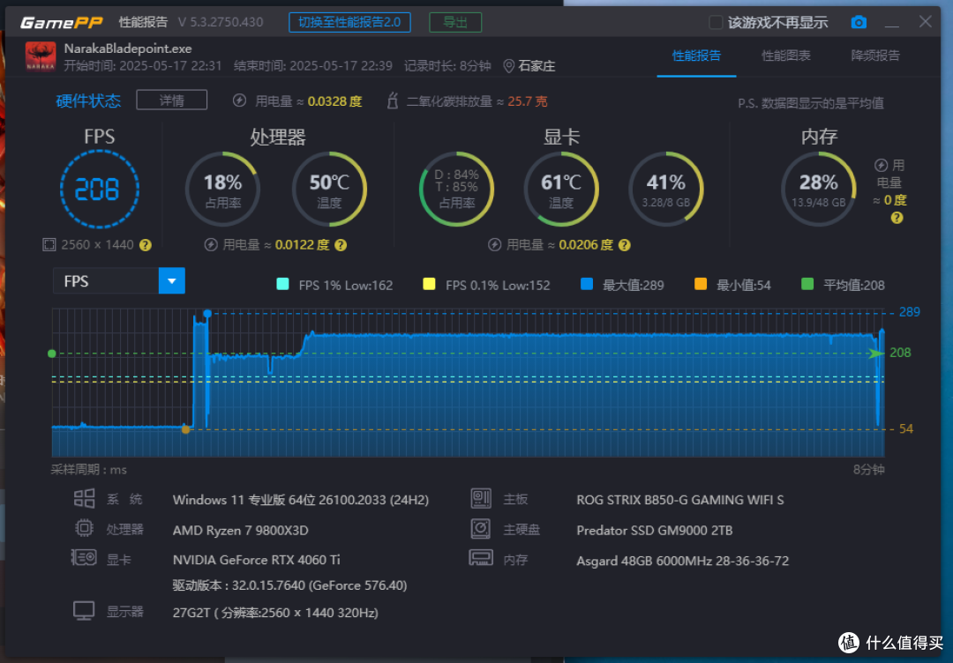Switch to 降频报告 tab

(875, 56)
